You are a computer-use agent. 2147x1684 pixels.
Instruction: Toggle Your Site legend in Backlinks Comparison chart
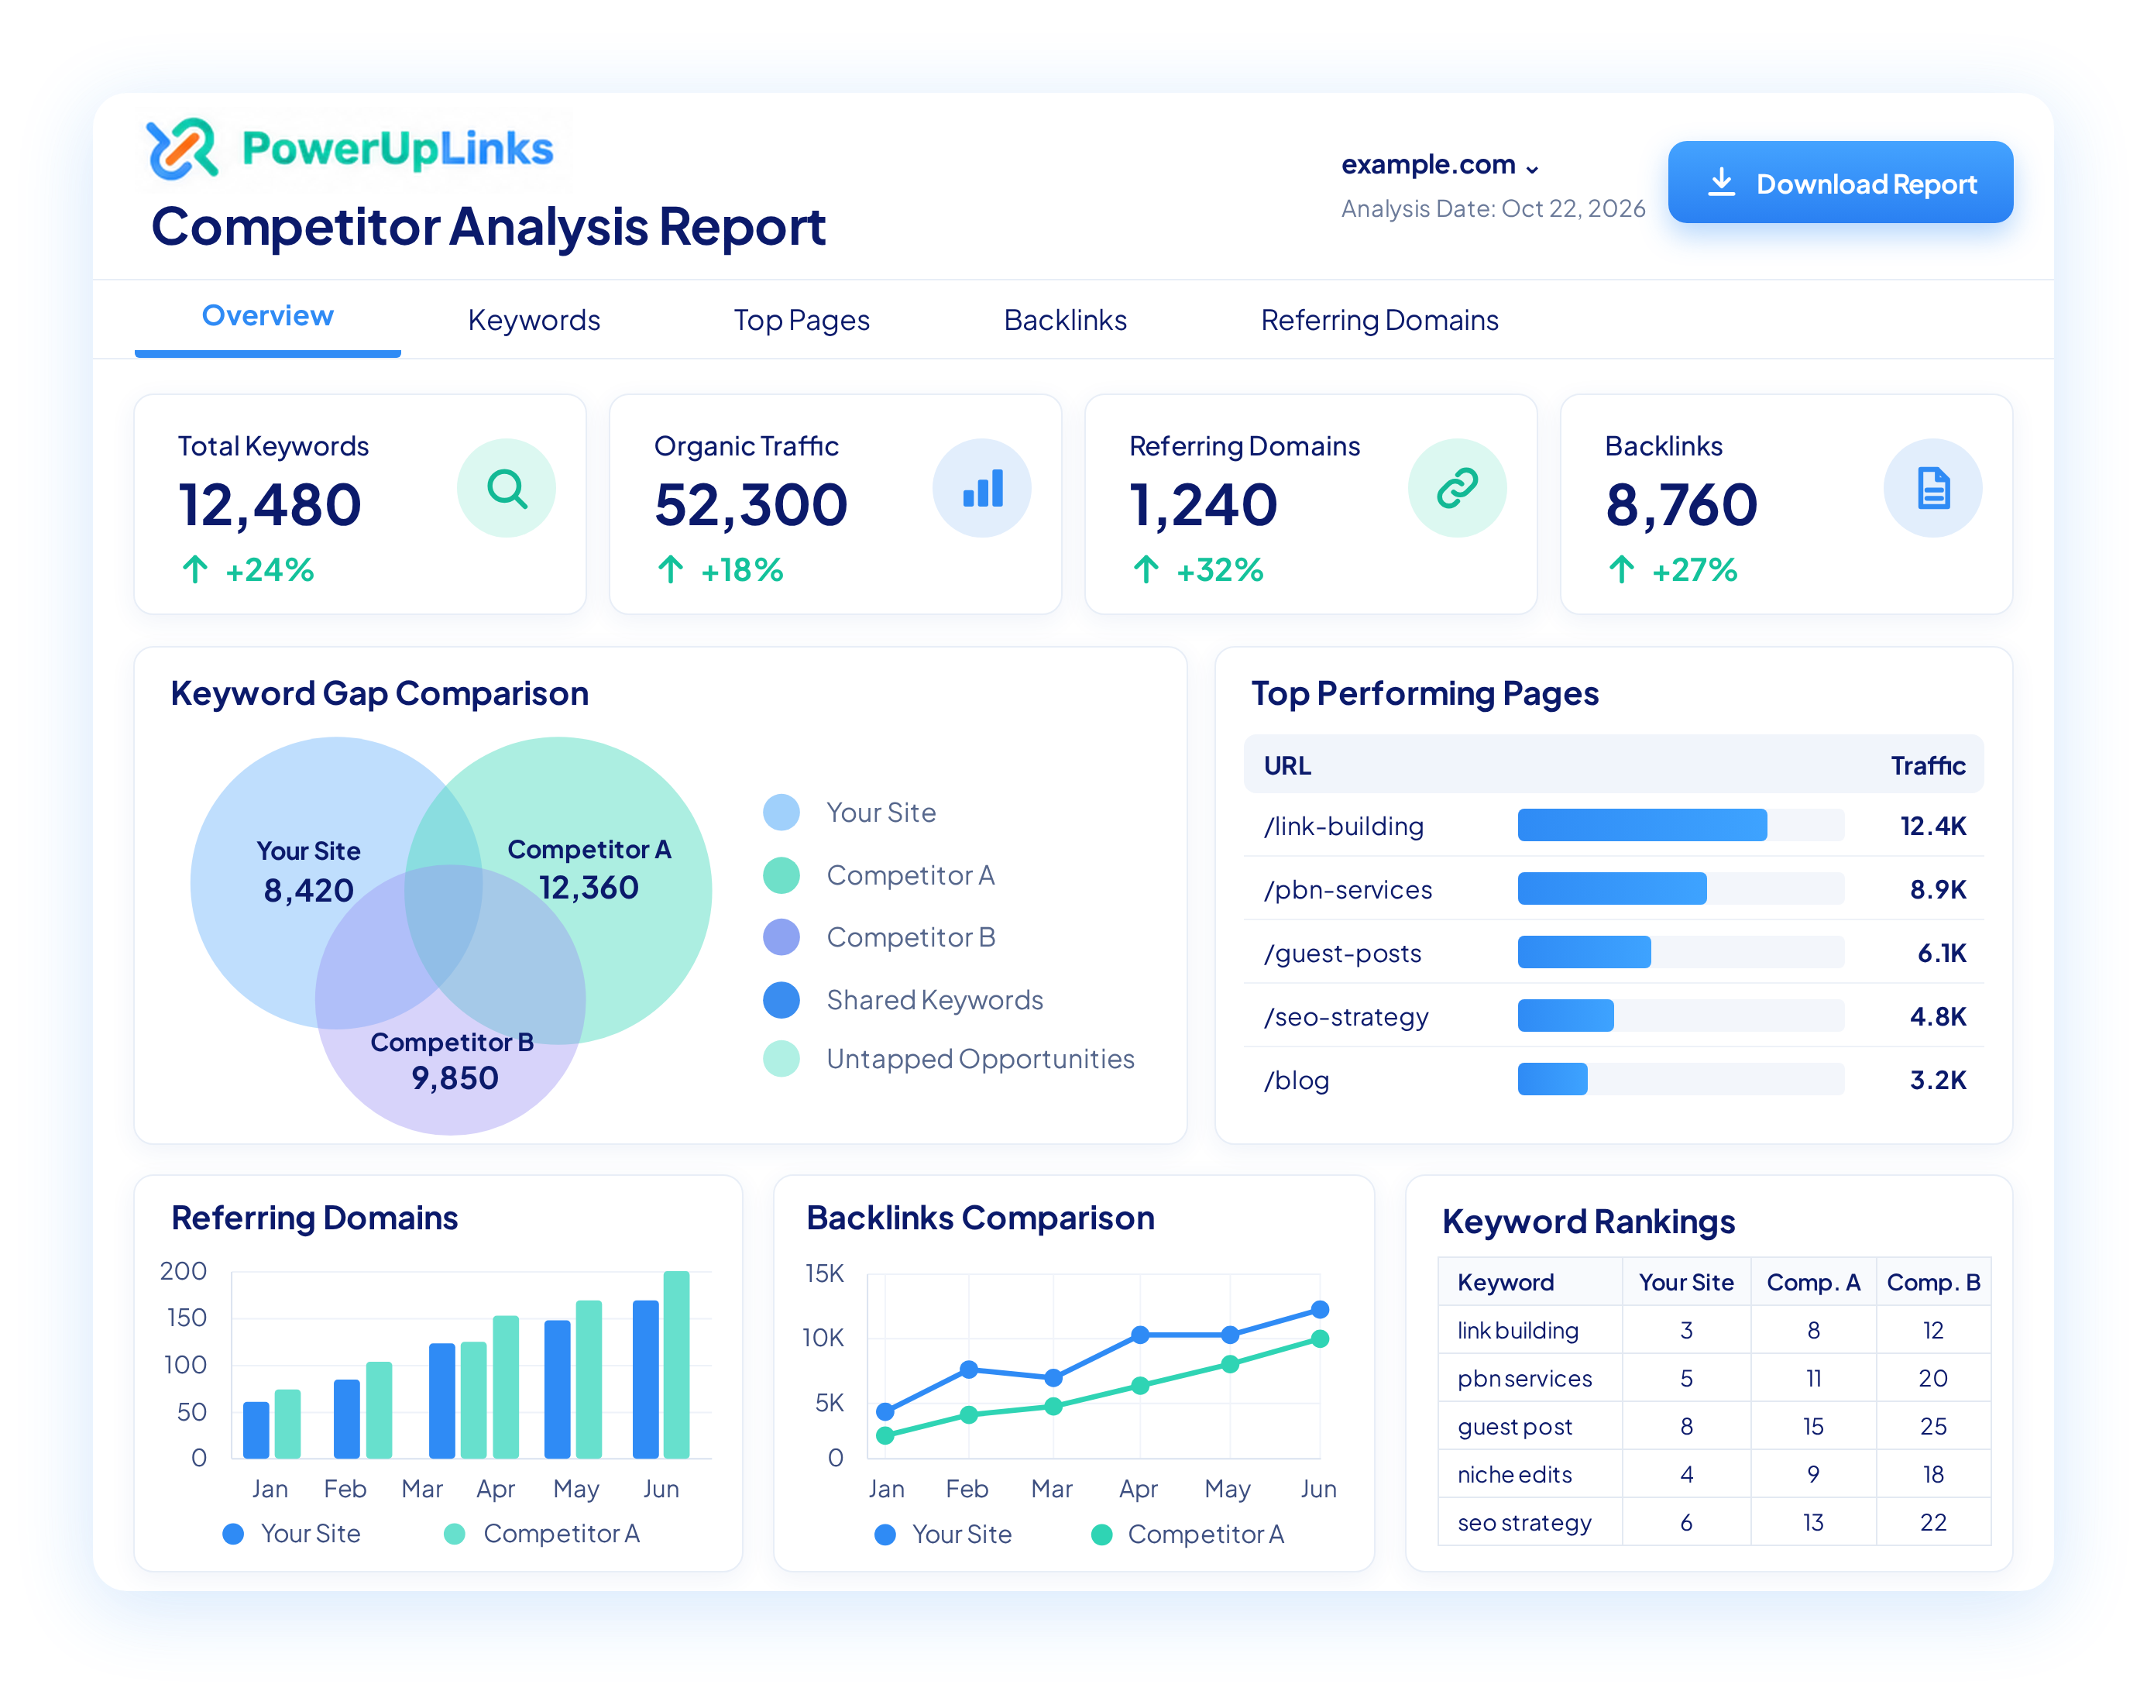click(x=943, y=1535)
